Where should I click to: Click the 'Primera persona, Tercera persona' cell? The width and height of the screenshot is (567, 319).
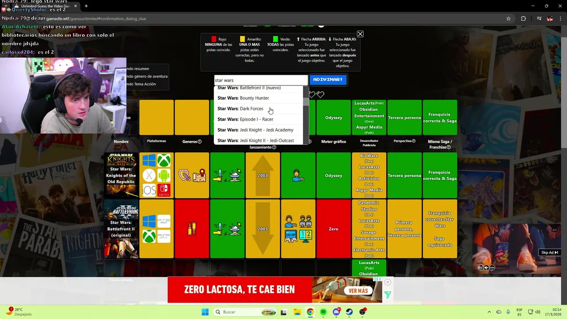pos(404,229)
